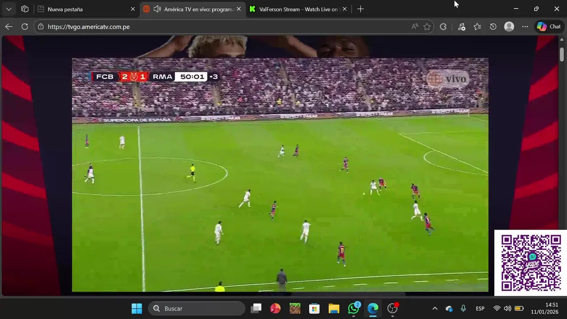Change the ESP input language
Image resolution: width=567 pixels, height=319 pixels.
tap(480, 308)
